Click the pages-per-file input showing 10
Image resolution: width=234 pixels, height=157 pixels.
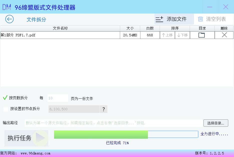pos(58,98)
